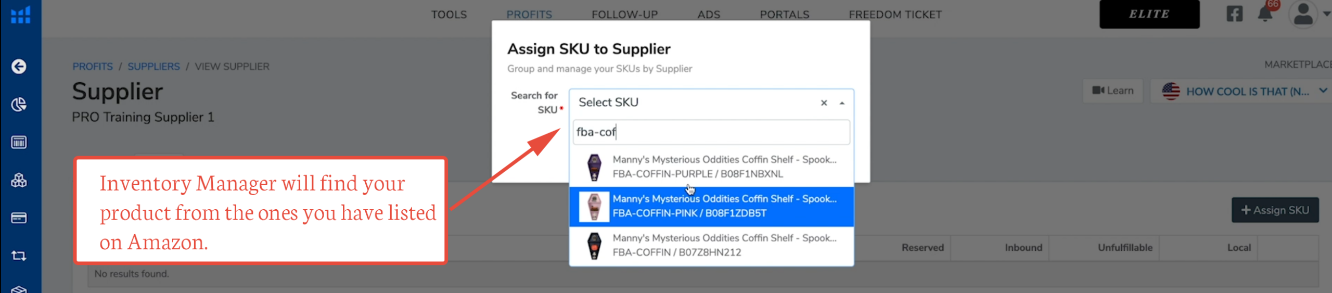Click the Assign SKU button
The image size is (1332, 293).
tap(1274, 210)
